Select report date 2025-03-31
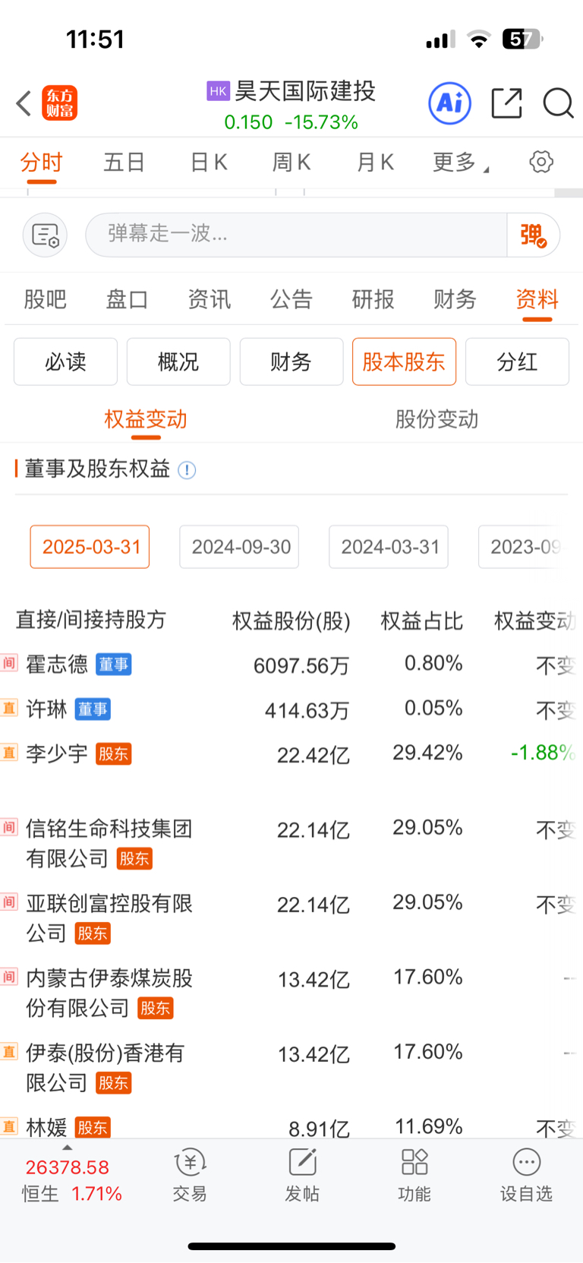 (90, 547)
